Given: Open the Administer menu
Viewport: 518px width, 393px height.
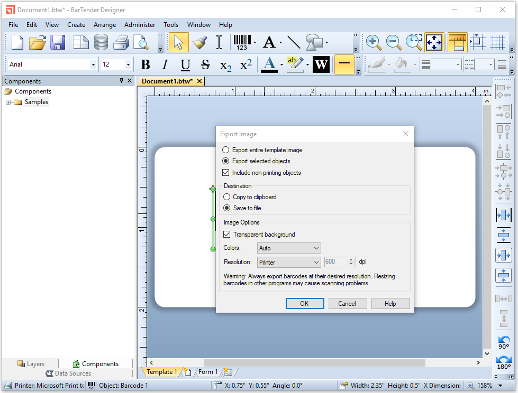Looking at the screenshot, I should coord(139,25).
